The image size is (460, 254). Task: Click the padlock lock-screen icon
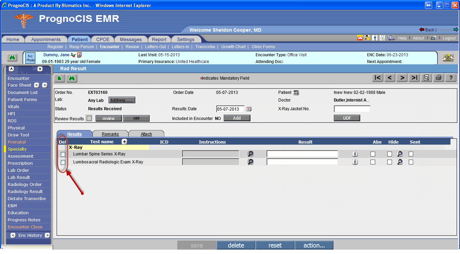pyautogui.click(x=434, y=38)
